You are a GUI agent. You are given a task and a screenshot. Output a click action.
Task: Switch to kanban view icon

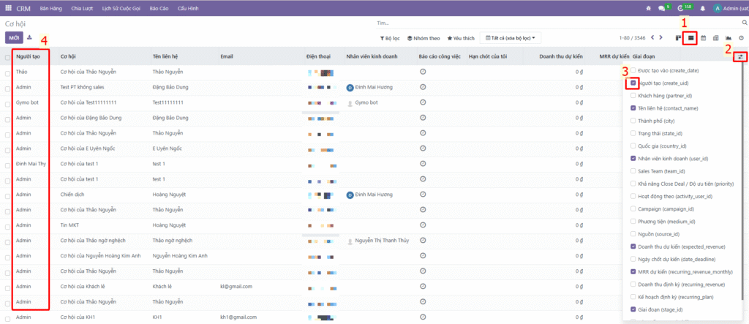pyautogui.click(x=679, y=38)
